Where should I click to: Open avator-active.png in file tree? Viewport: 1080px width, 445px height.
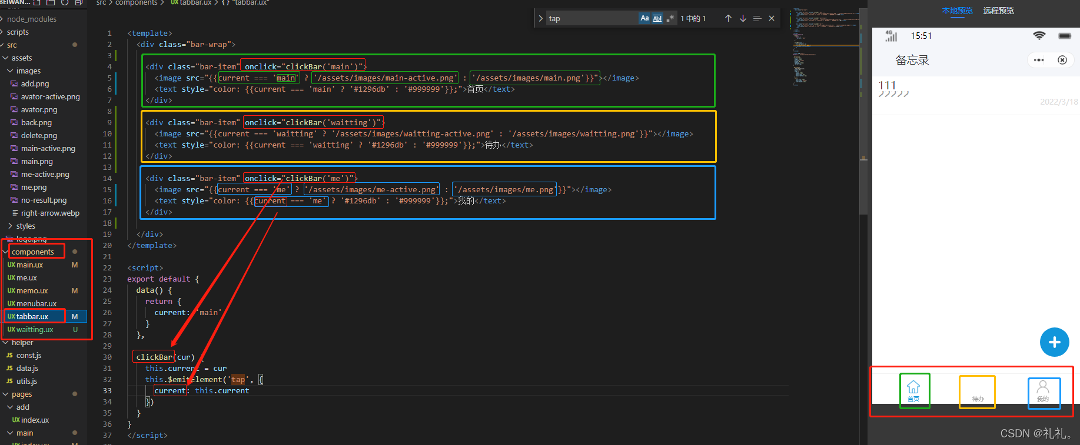(x=50, y=96)
